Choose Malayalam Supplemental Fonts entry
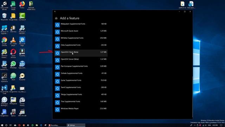Viewport: 225px width, 127px height. (x=81, y=25)
